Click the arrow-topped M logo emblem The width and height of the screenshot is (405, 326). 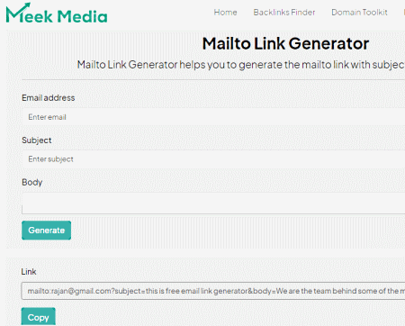(x=18, y=13)
